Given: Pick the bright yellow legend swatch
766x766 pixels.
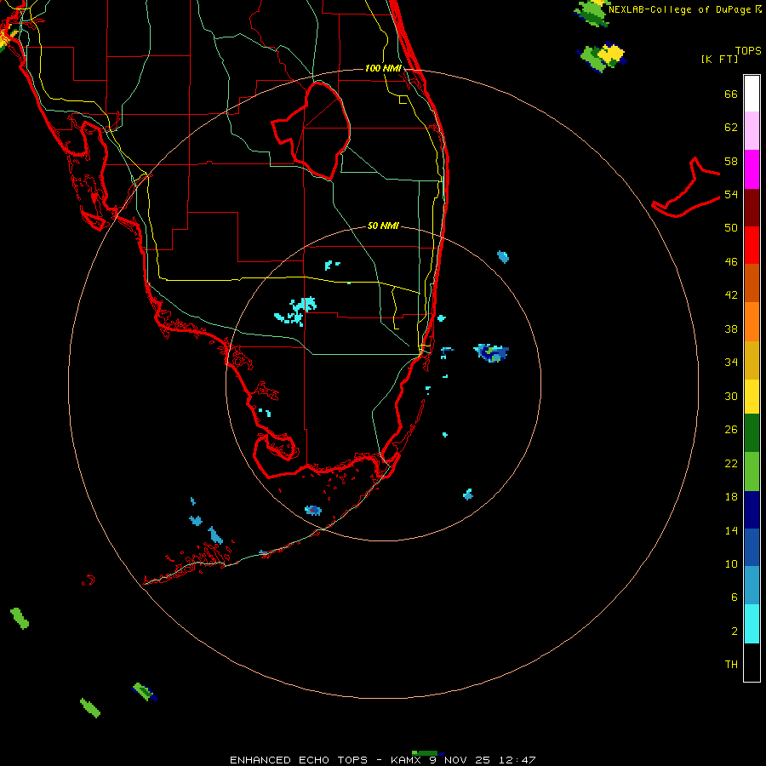Looking at the screenshot, I should coord(752,397).
